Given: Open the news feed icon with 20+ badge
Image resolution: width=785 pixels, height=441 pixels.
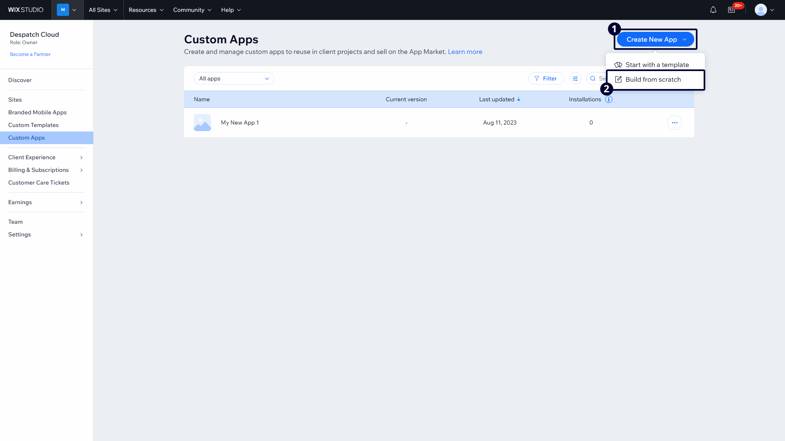Looking at the screenshot, I should click(x=732, y=10).
